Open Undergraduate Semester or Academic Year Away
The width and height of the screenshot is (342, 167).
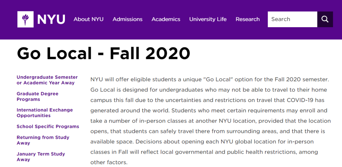(47, 80)
